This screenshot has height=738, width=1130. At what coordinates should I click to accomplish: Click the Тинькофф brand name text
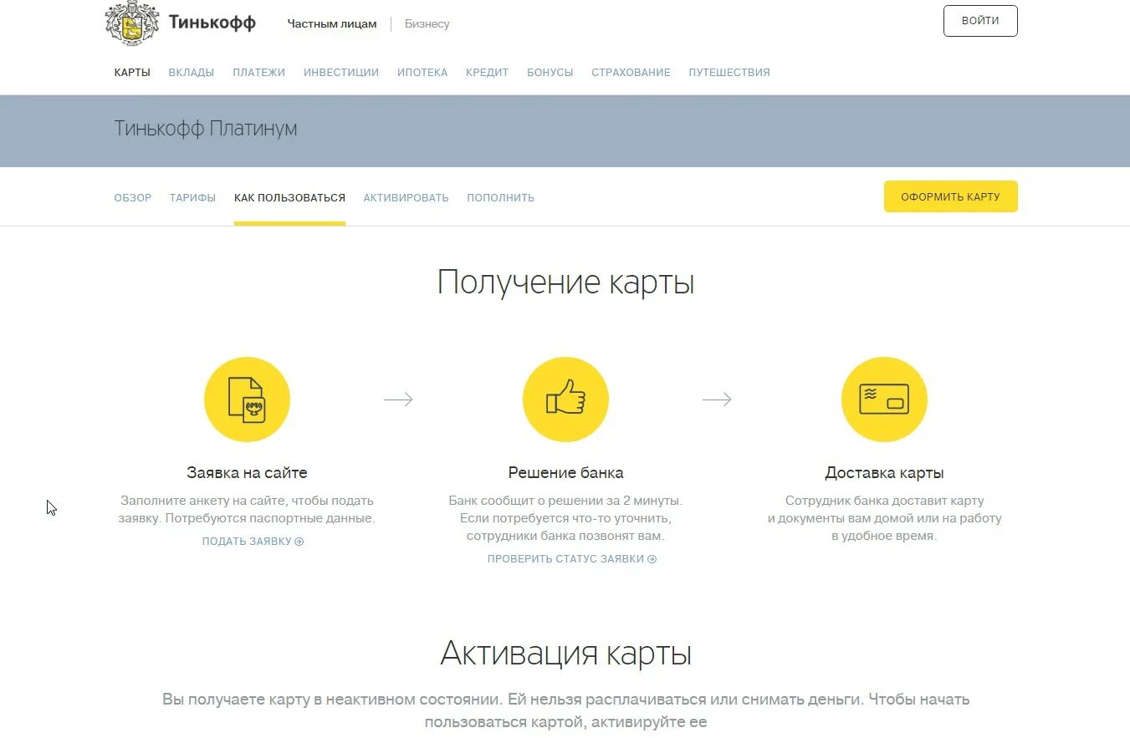tap(212, 23)
